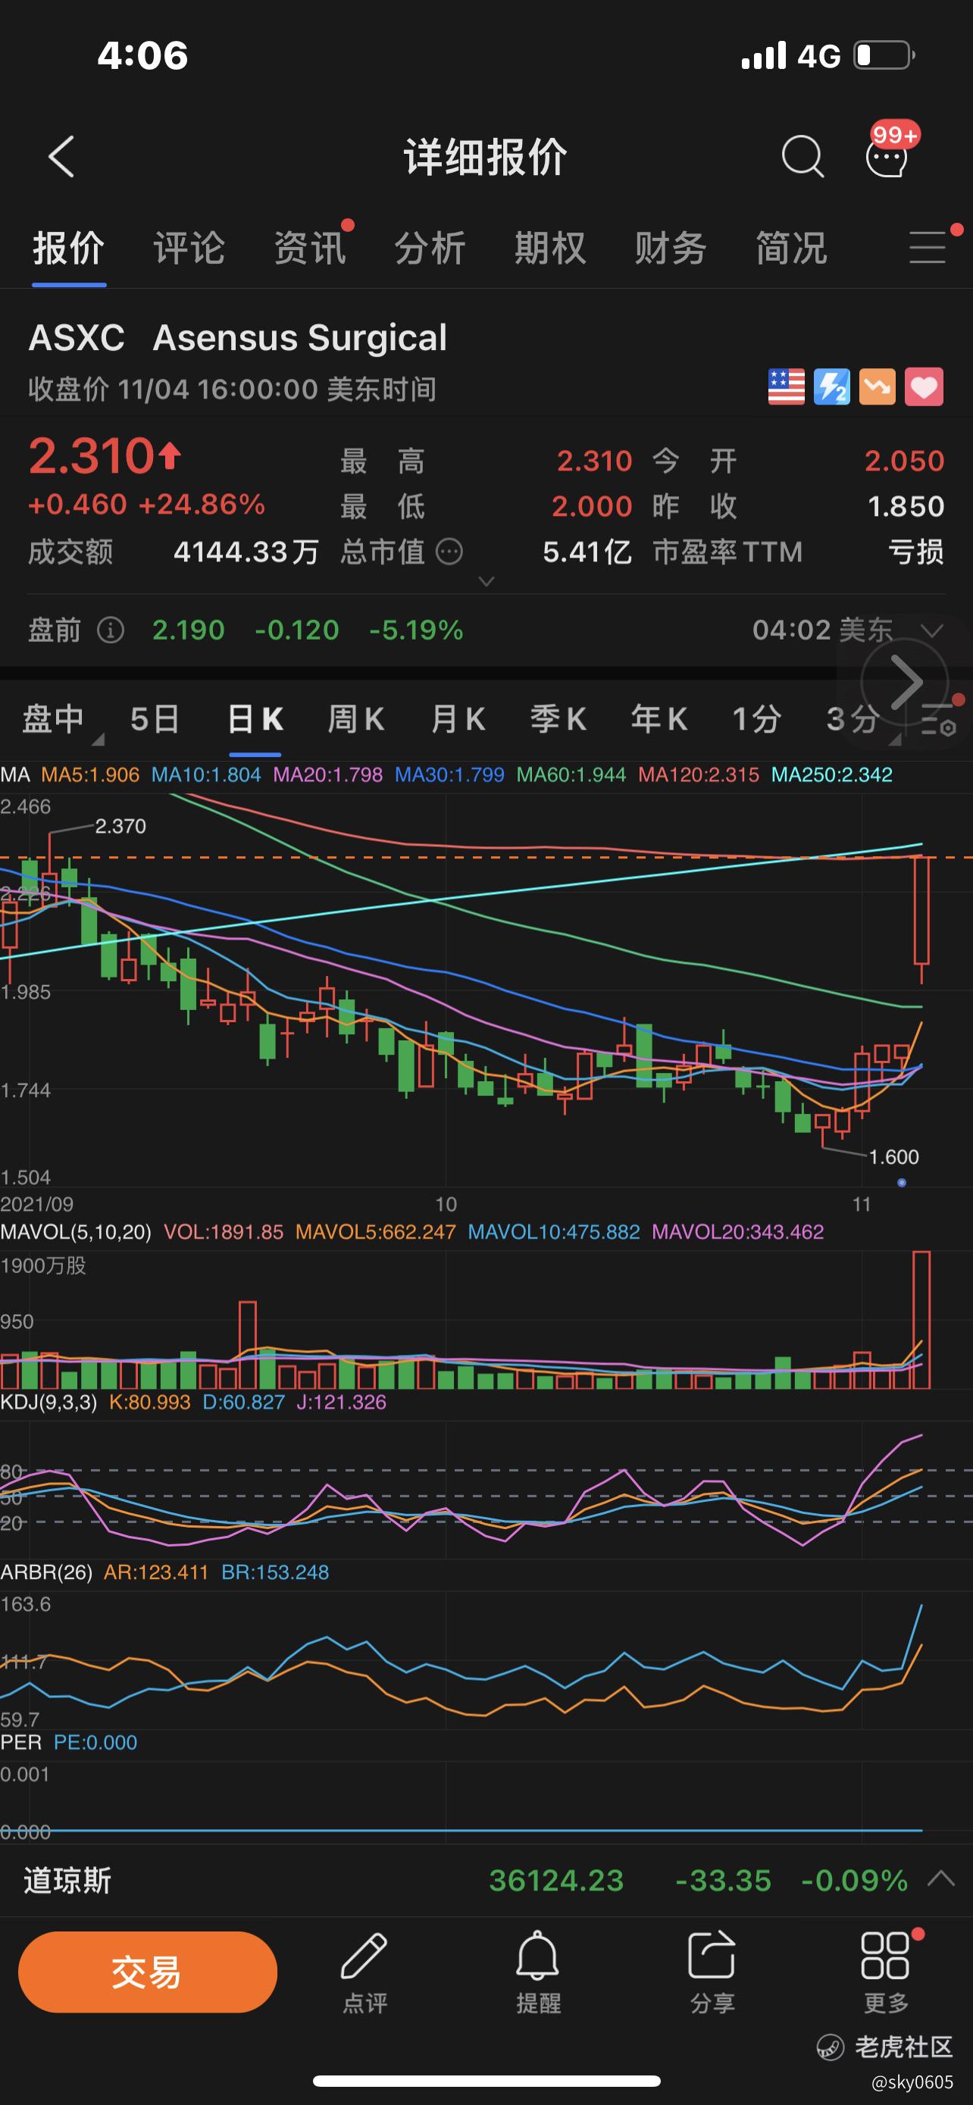
Task: Tap the back arrow icon
Action: pyautogui.click(x=61, y=156)
